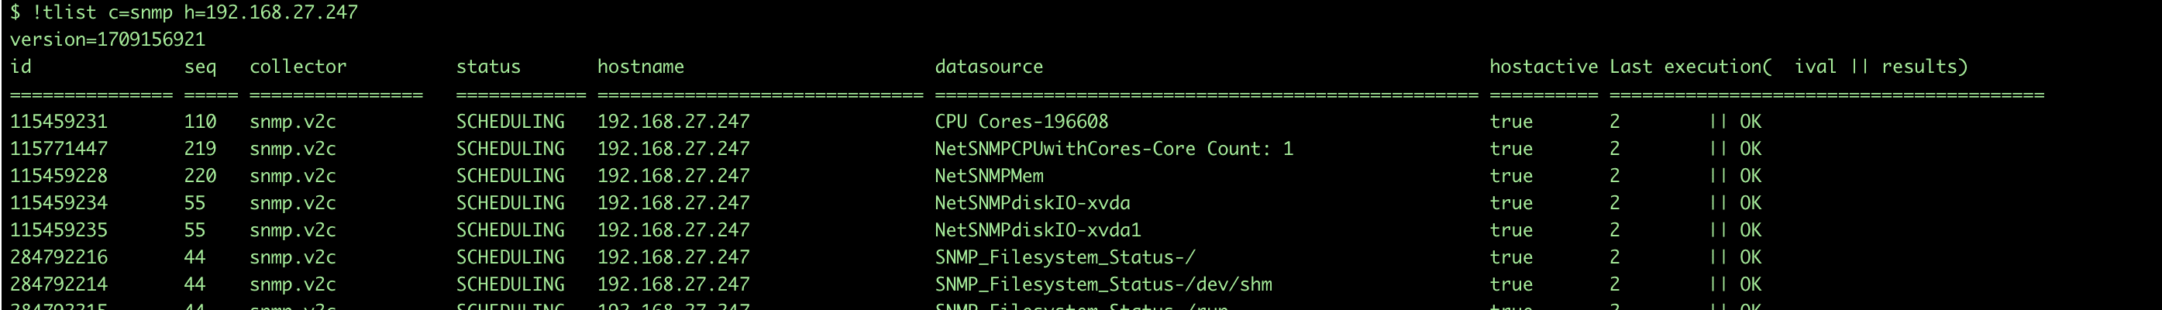Click SCHEDULING status of task 284792216
The width and height of the screenshot is (2162, 310).
(x=511, y=257)
